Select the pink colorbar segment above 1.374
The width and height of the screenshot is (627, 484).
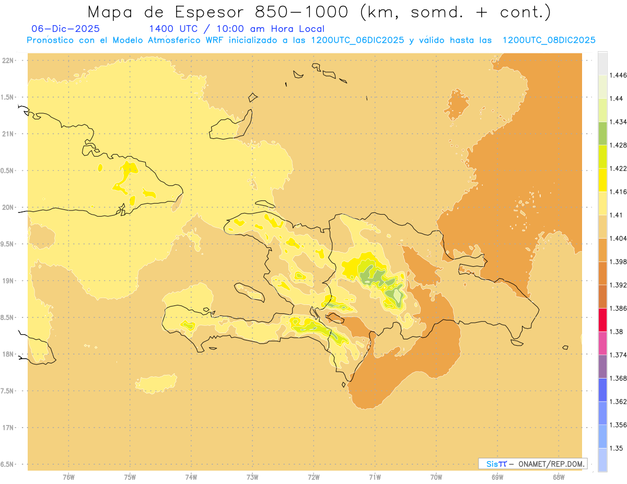[x=602, y=343]
